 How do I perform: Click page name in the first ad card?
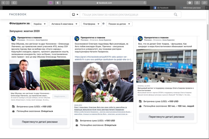click(x=30, y=38)
